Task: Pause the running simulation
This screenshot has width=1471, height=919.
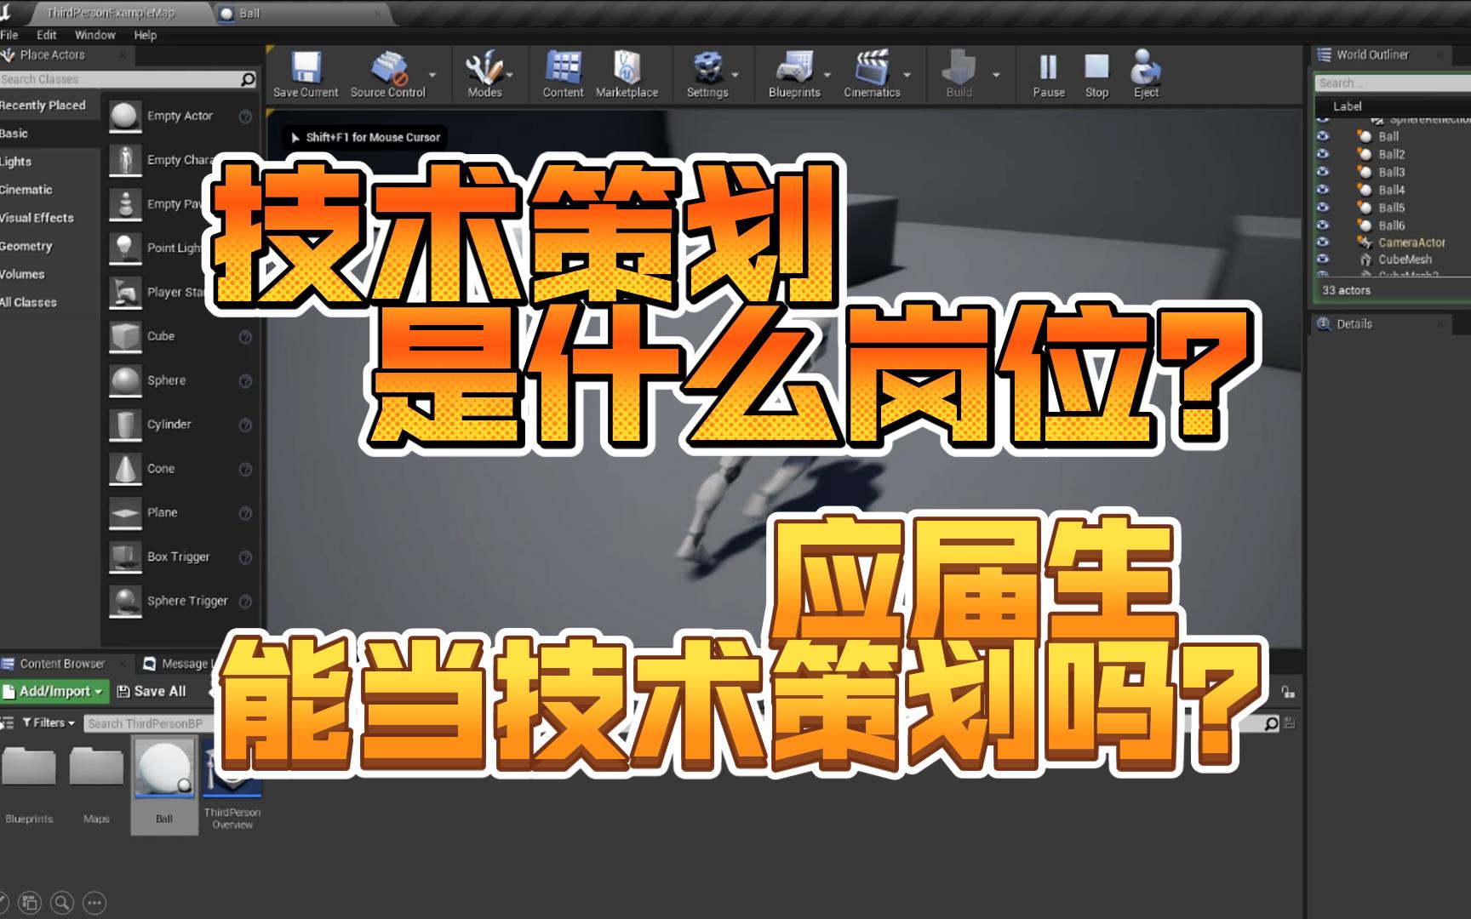Action: 1049,67
